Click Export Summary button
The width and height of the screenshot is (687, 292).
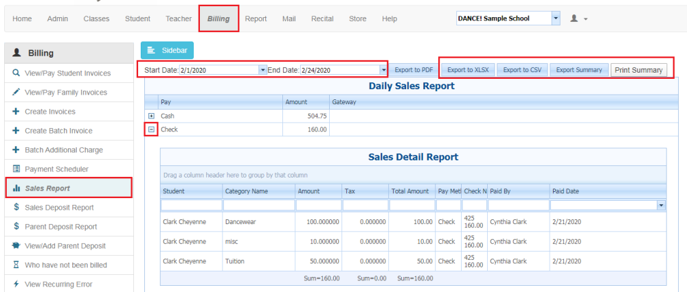578,70
